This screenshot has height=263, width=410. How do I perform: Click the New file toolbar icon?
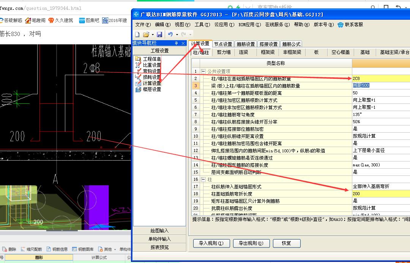tap(137, 34)
